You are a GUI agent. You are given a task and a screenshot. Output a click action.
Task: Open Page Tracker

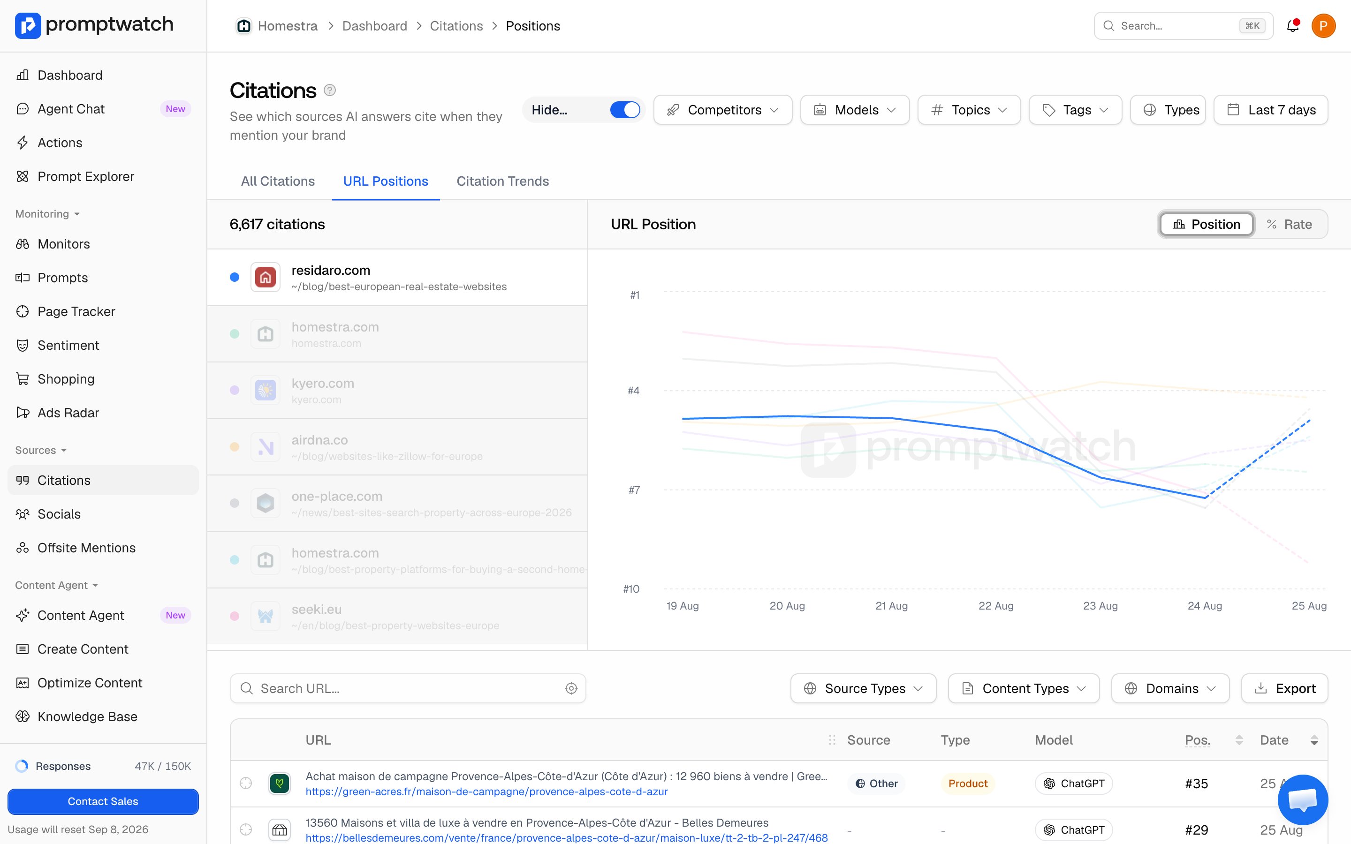coord(103,311)
